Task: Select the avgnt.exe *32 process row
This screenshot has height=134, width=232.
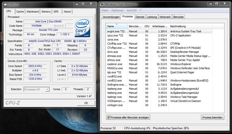Action: 159,31
